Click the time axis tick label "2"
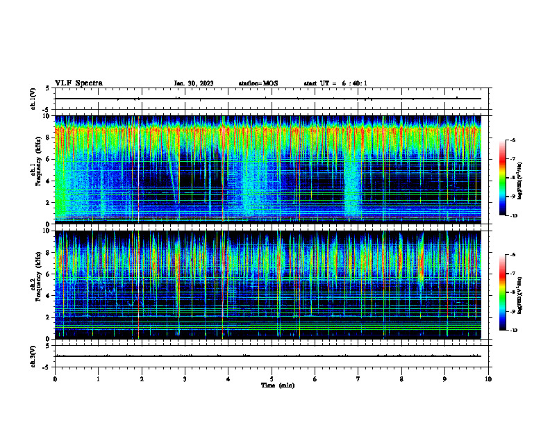Screen dimensions: 550x425 142,379
